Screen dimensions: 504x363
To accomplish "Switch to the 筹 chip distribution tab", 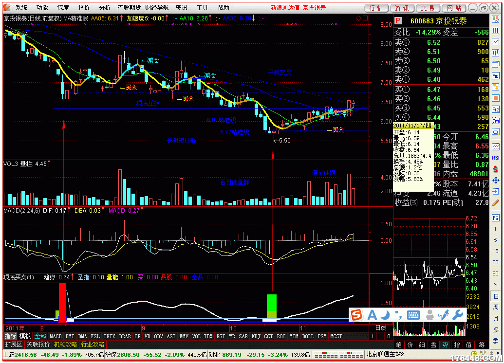I will pos(482,345).
